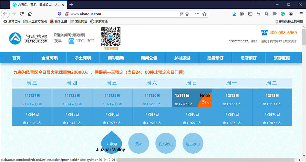Image resolution: width=306 pixels, height=162 pixels.
Task: Click the browser Back arrow button
Action: coord(5,14)
